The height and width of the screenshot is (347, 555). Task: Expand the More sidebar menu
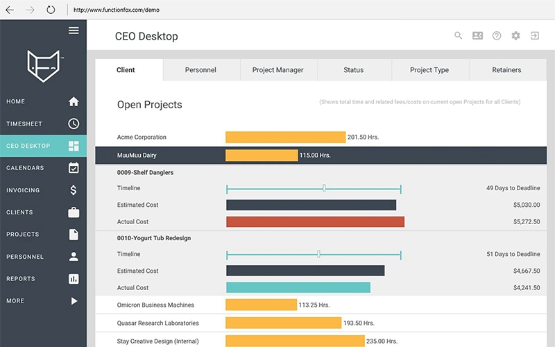point(43,301)
